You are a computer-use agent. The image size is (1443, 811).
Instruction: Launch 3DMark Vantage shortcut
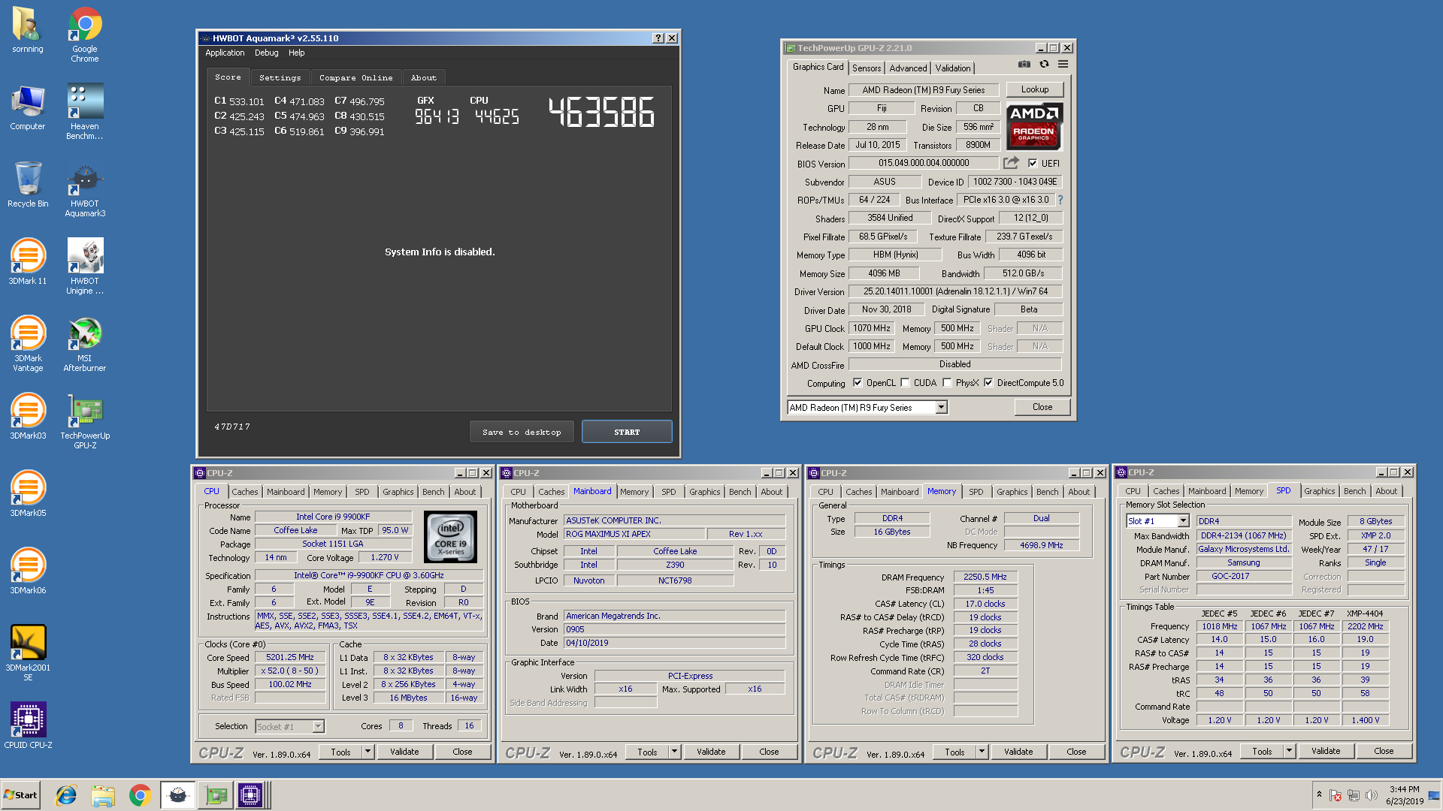(27, 344)
